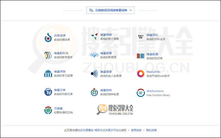Image resolution: width=221 pixels, height=138 pixels.
Task: Open the Wikiquote sound-wave icon
Action: 94,74
